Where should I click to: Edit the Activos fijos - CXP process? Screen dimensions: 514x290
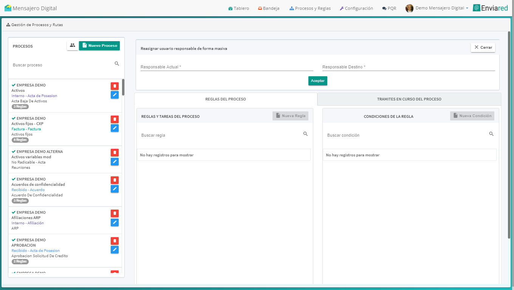(x=115, y=128)
